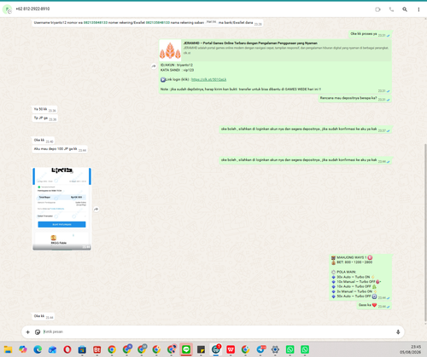Image resolution: width=427 pixels, height=357 pixels.
Task: Click '50x Auto – Turbo OFF' line
Action: (x=354, y=297)
